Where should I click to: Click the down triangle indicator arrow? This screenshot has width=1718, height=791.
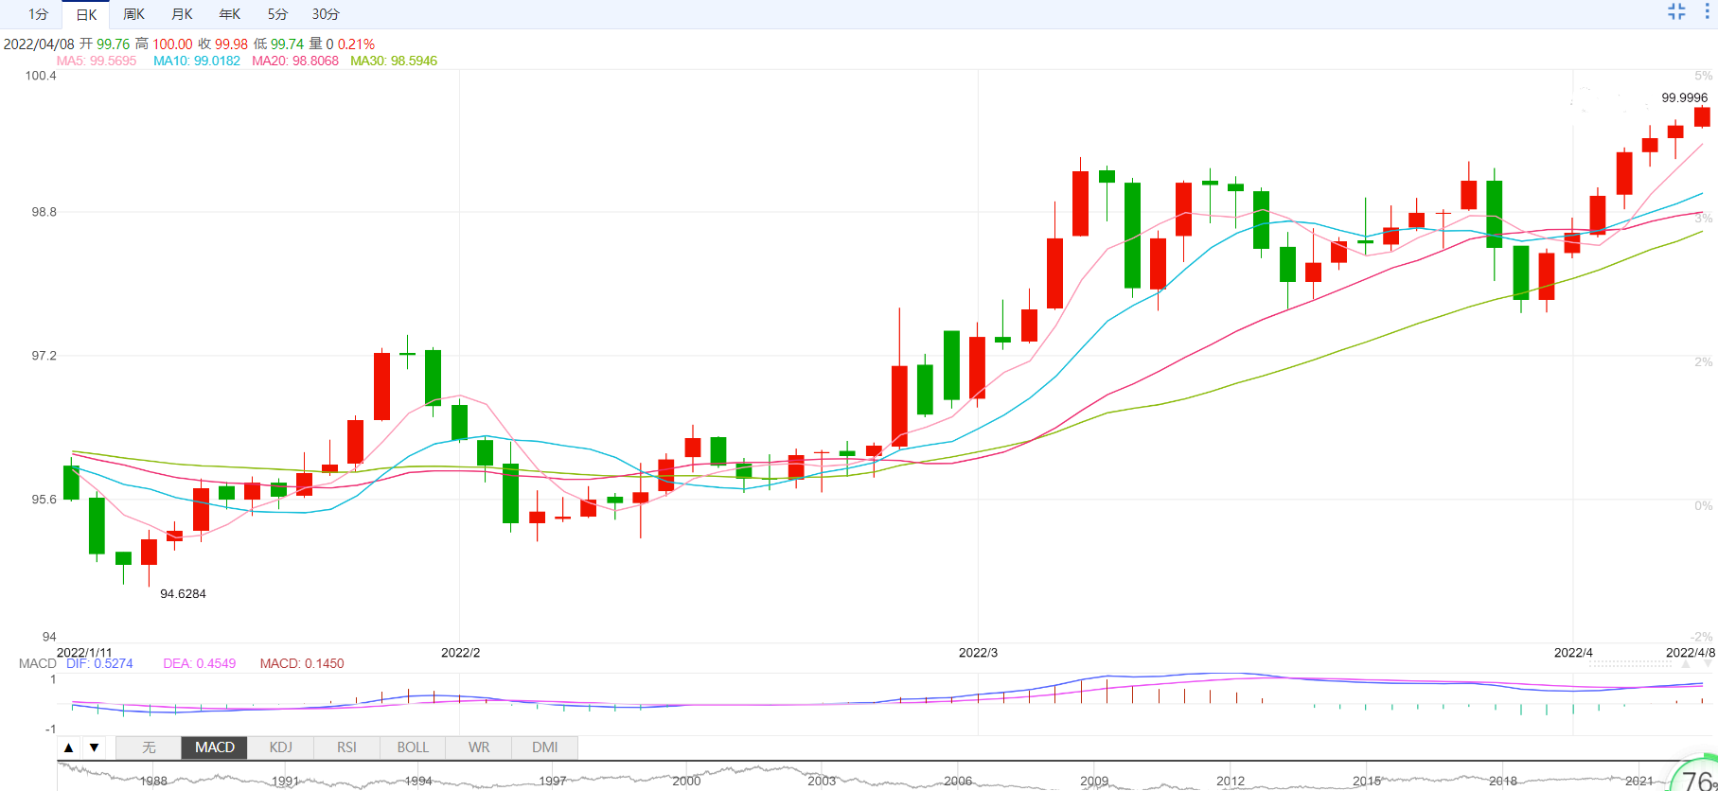point(94,747)
